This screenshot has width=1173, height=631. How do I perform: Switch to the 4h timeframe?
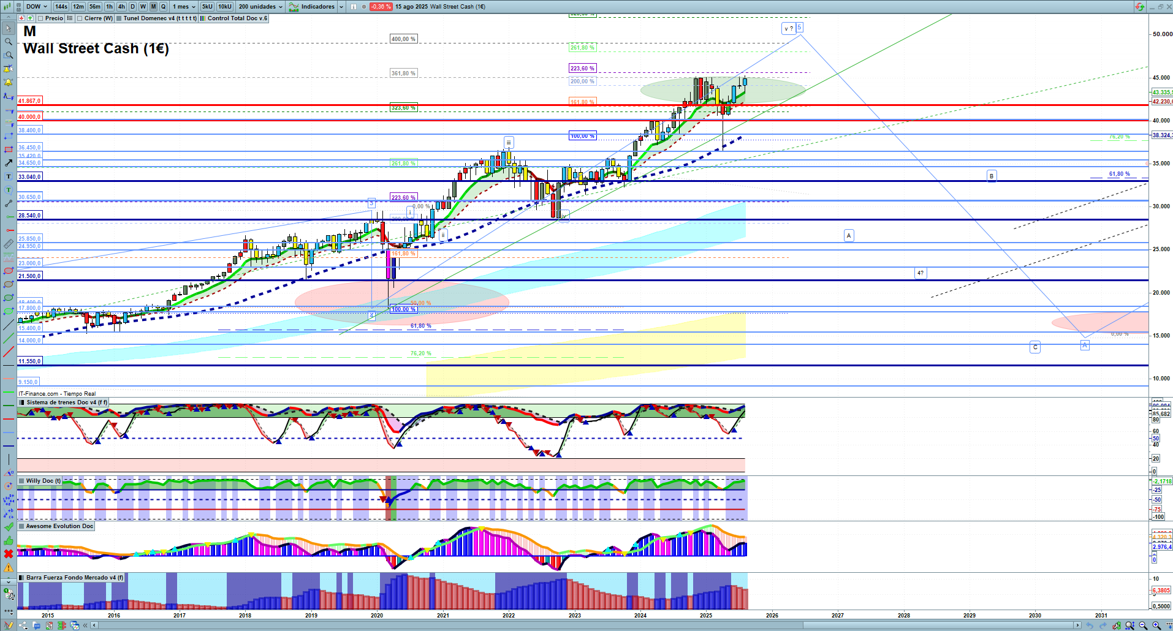click(121, 7)
